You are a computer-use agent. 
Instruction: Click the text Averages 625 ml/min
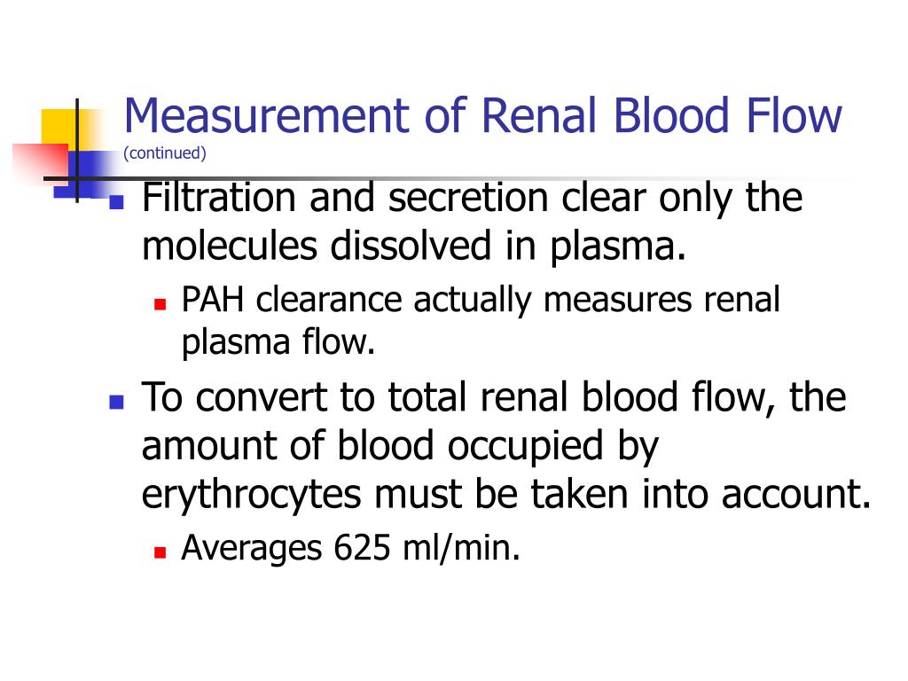pos(351,548)
